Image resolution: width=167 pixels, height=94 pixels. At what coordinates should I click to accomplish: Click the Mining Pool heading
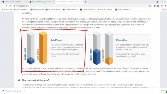coord(122,40)
